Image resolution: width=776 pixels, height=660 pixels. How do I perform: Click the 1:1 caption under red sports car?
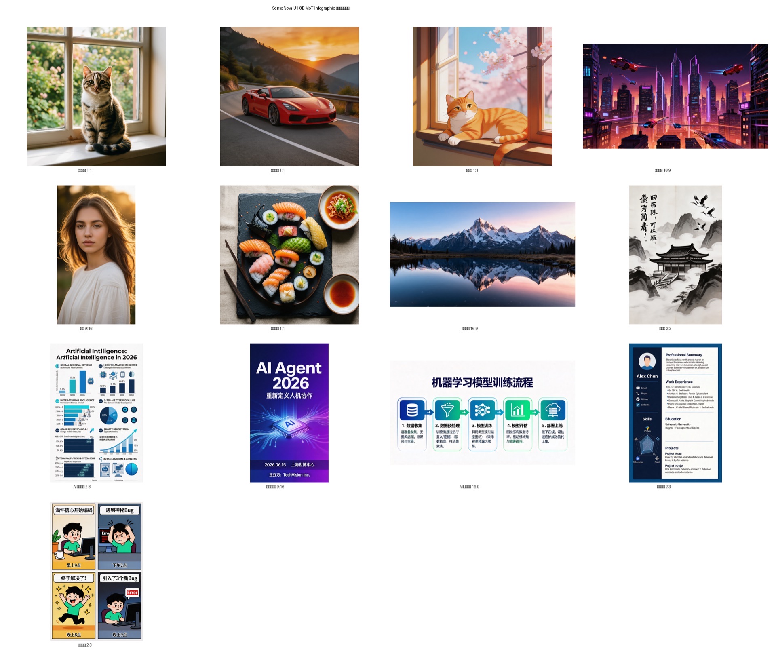pyautogui.click(x=278, y=171)
